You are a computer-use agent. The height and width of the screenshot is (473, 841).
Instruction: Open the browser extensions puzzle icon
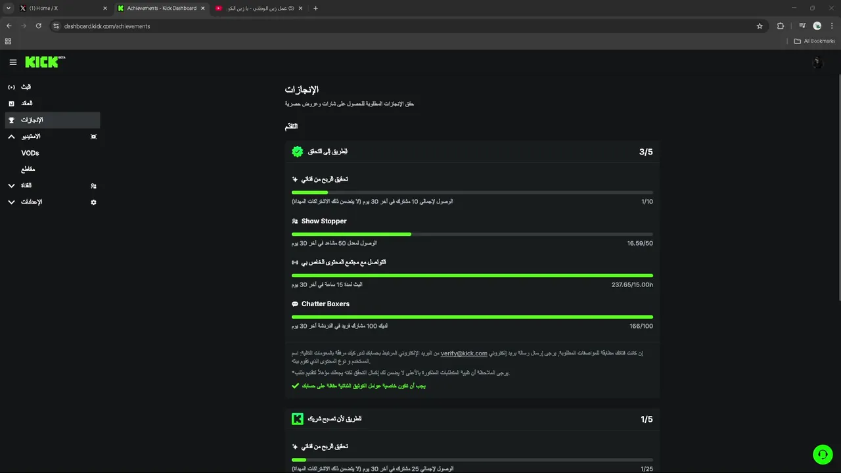[781, 26]
